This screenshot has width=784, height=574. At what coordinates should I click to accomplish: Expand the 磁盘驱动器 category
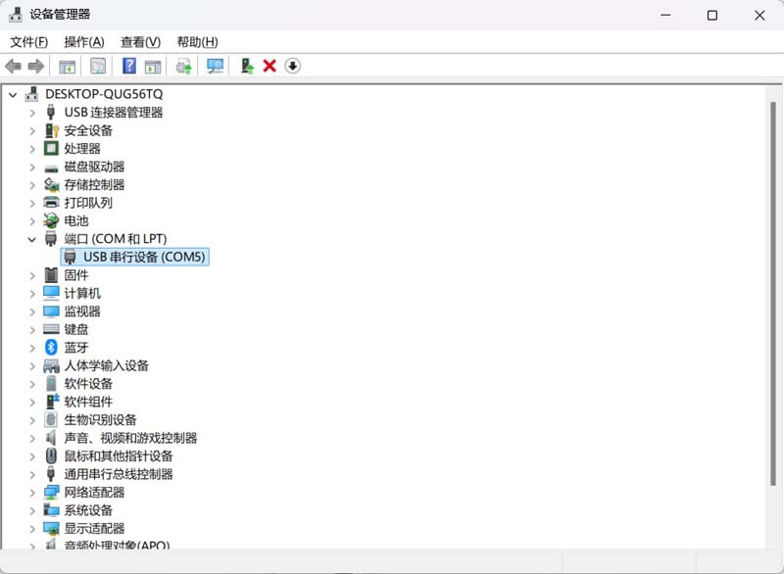(32, 167)
